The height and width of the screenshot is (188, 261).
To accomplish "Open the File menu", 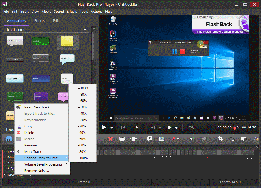I will pos(6,12).
